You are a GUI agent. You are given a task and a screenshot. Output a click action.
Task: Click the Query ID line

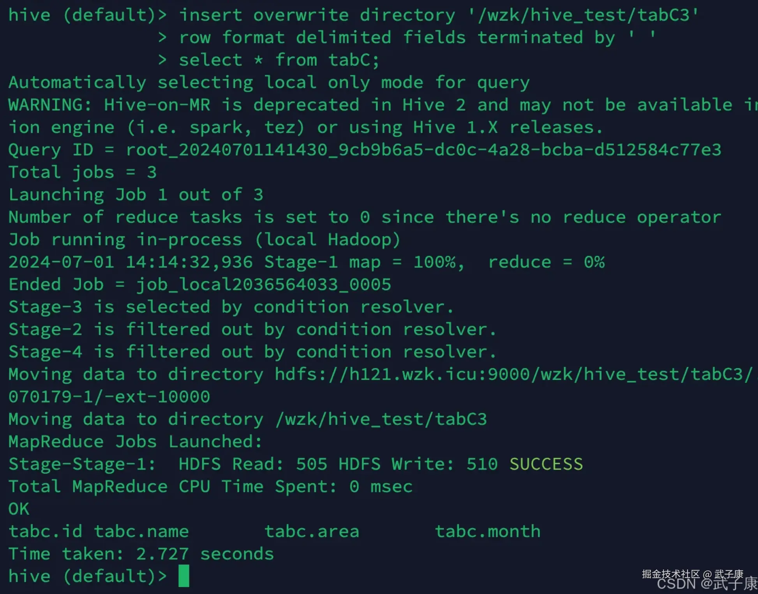[365, 150]
